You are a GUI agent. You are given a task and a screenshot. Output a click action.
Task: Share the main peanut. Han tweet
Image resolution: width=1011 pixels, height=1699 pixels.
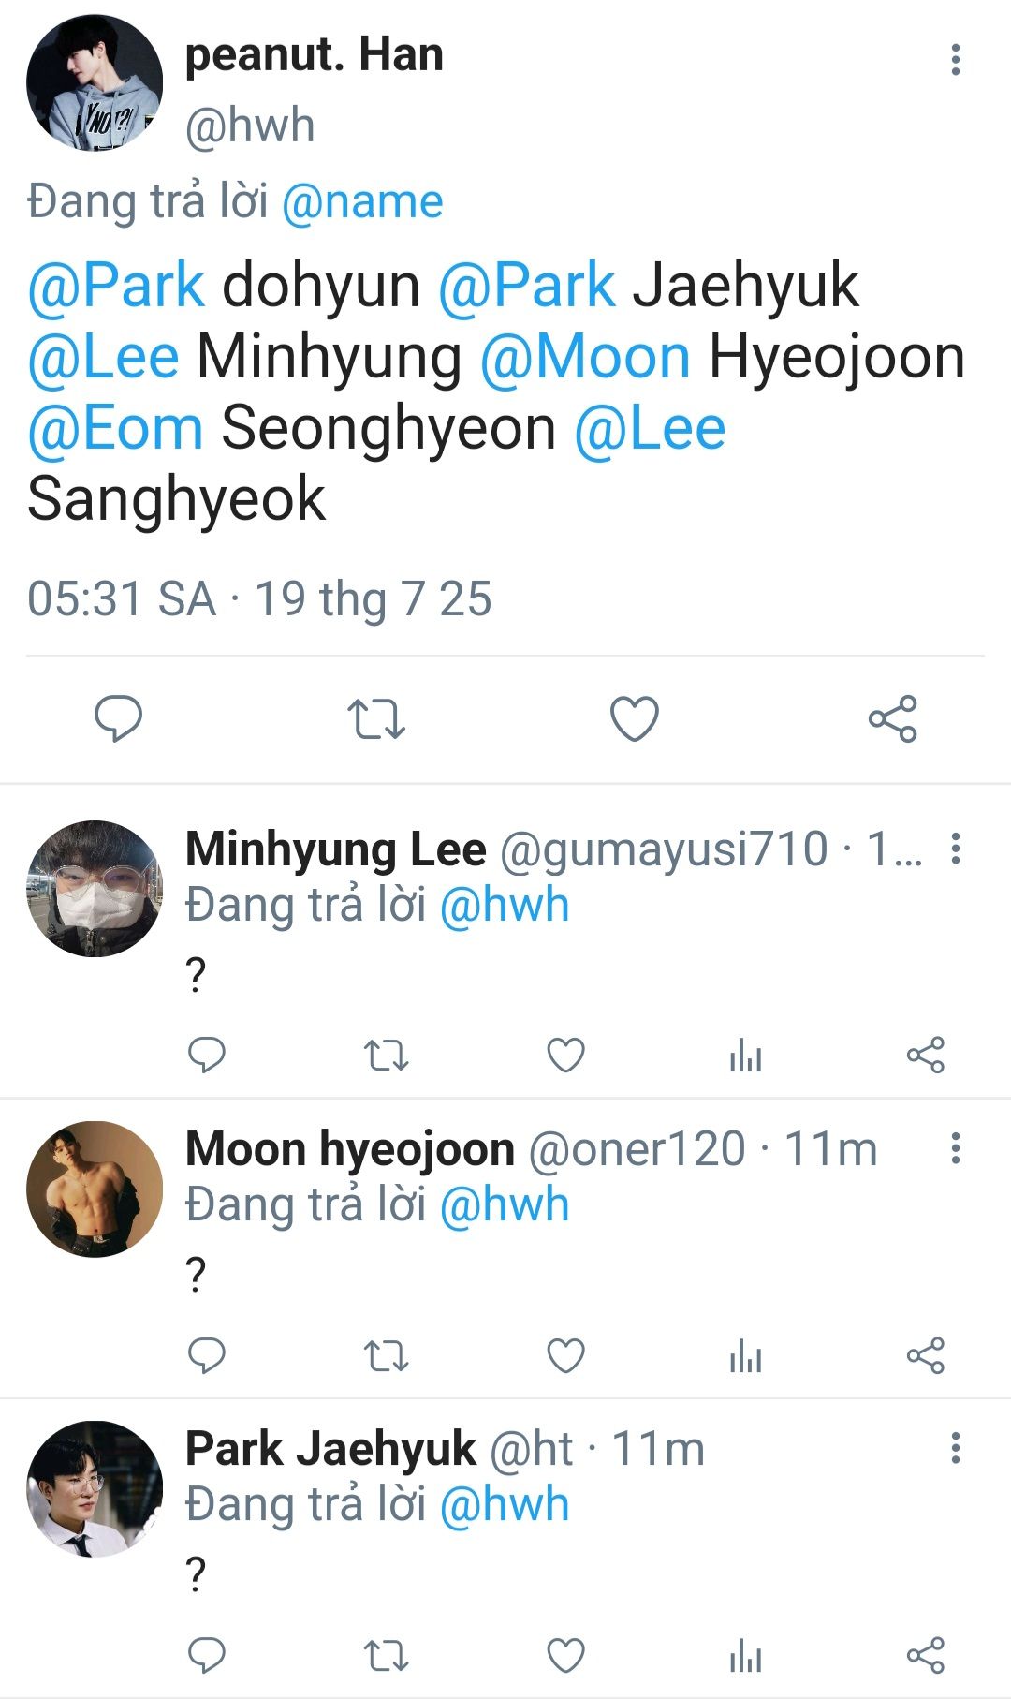(x=893, y=718)
